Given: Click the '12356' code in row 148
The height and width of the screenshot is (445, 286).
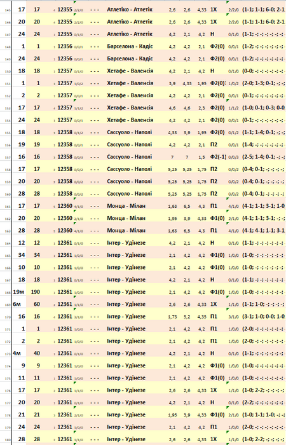Looking at the screenshot, I should [x=65, y=46].
